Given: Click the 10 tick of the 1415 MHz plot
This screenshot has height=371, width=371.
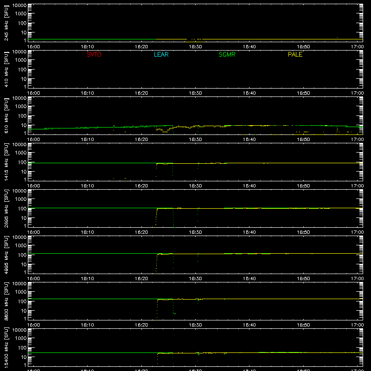Looking at the screenshot, I should 24,172.
